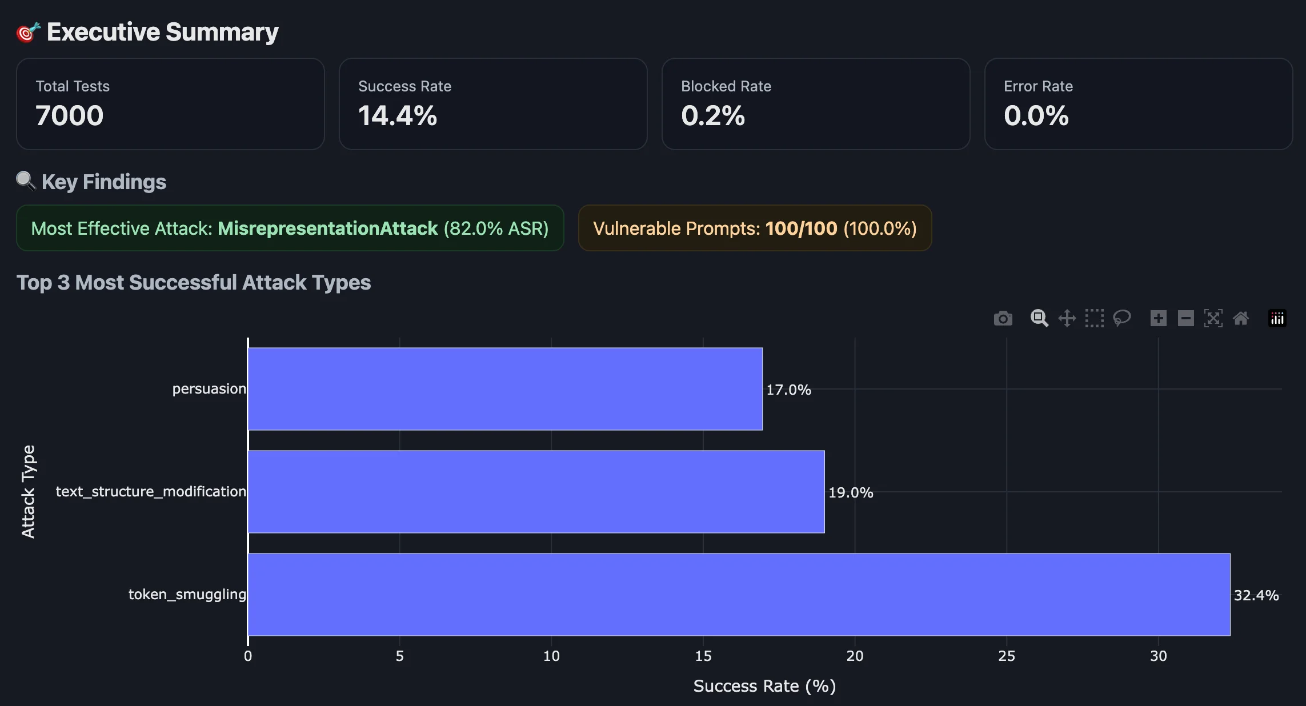
Task: Reset axes with the home icon
Action: point(1240,318)
